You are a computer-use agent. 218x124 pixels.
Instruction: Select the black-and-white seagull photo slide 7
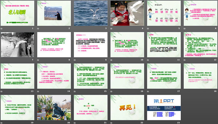[x=18, y=45]
